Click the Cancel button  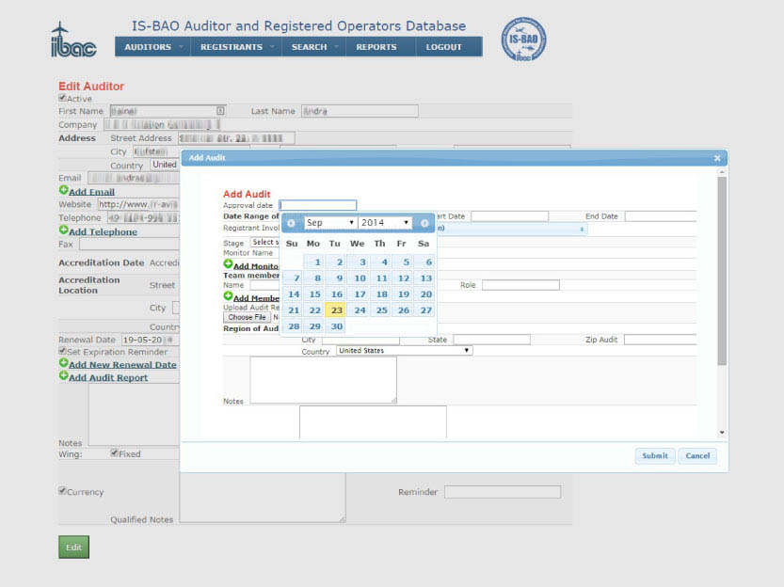pos(697,455)
